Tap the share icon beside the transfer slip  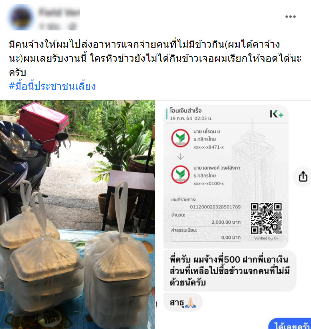(303, 177)
